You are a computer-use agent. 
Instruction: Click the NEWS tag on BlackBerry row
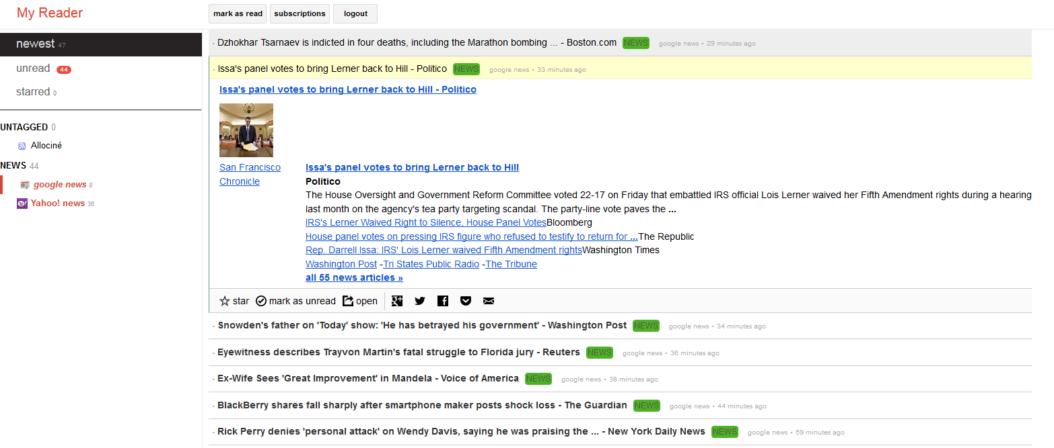coord(647,406)
